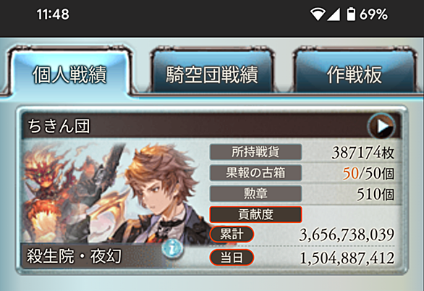This screenshot has height=291, width=424.
Task: Tap the 貢献度 header button
Action: [x=255, y=214]
